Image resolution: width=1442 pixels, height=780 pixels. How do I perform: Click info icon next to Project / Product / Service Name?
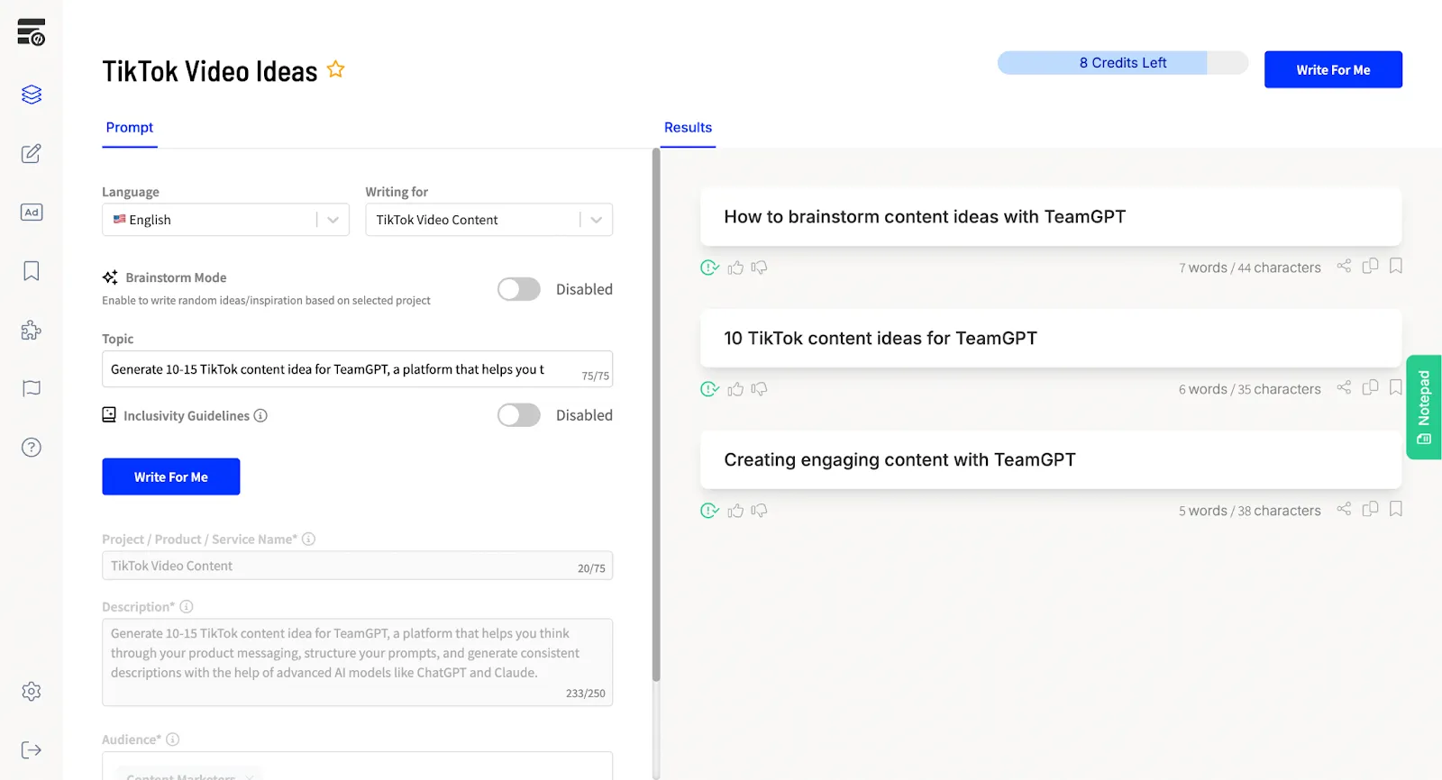click(308, 539)
